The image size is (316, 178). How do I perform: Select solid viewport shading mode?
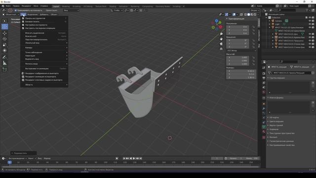pyautogui.click(x=249, y=14)
